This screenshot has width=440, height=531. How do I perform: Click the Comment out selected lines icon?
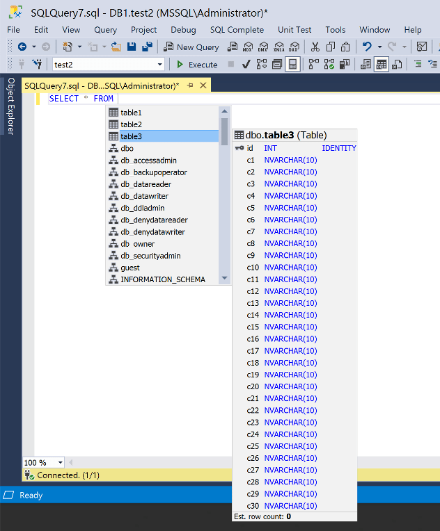pos(418,64)
